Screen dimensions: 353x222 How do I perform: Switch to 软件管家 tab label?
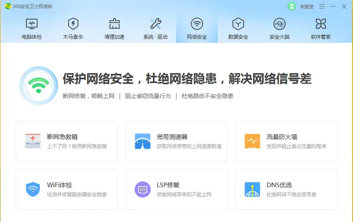click(x=321, y=37)
